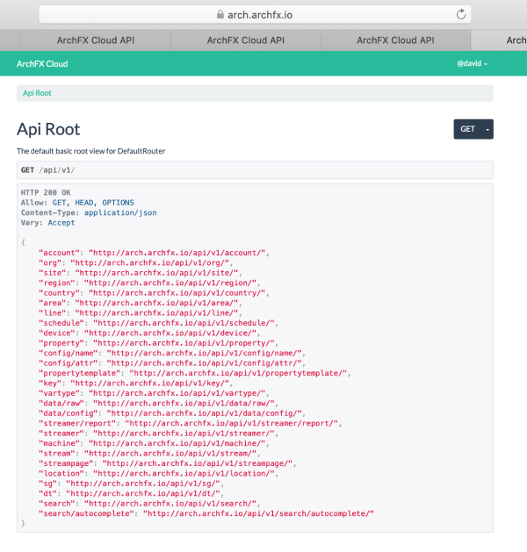
Task: Open the ArchFX Cloud brand link
Action: tap(42, 64)
